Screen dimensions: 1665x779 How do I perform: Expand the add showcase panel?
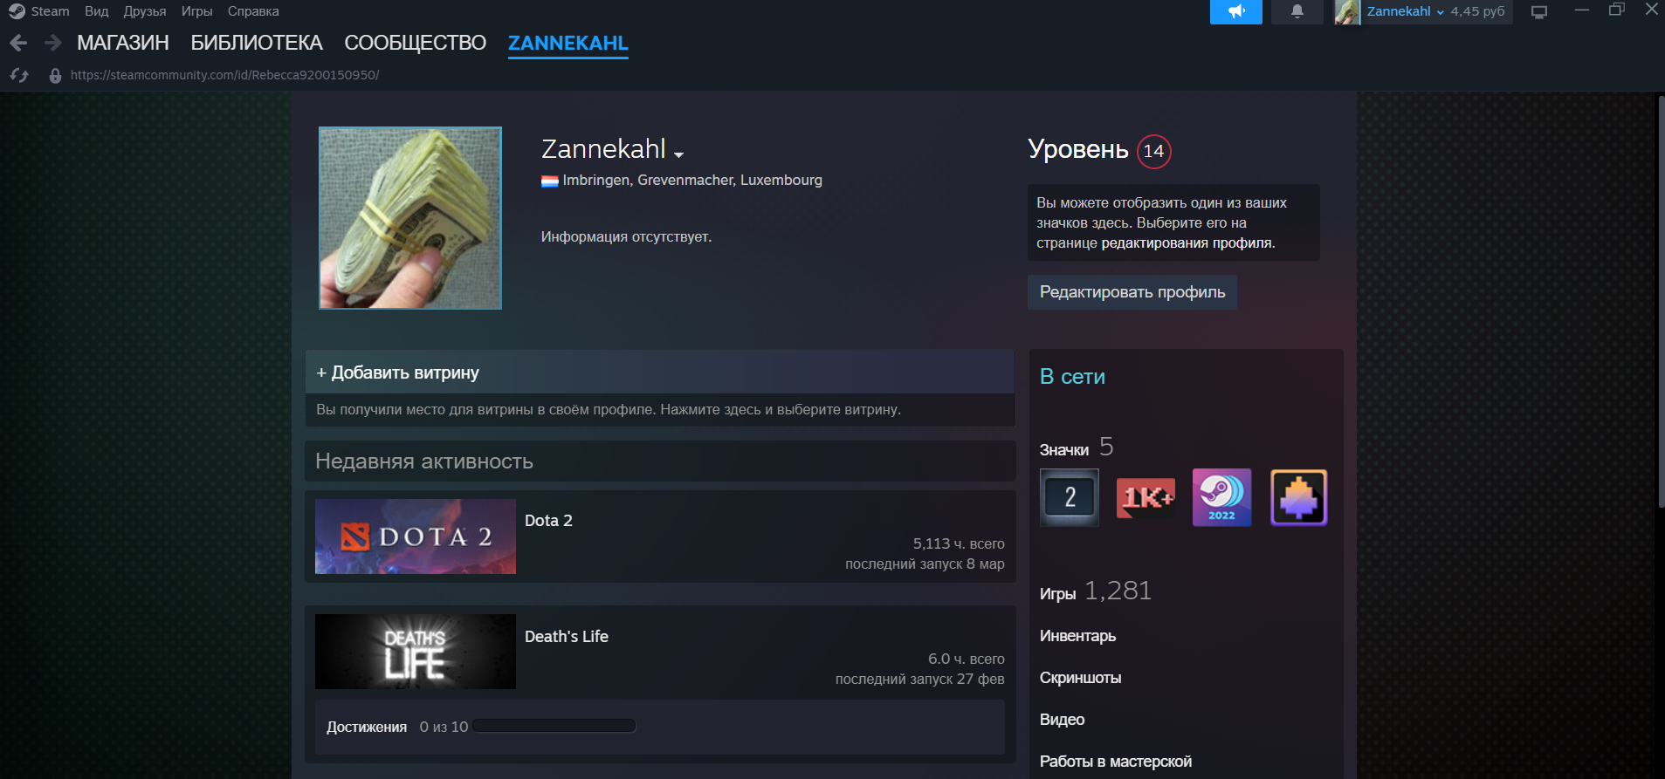[659, 372]
